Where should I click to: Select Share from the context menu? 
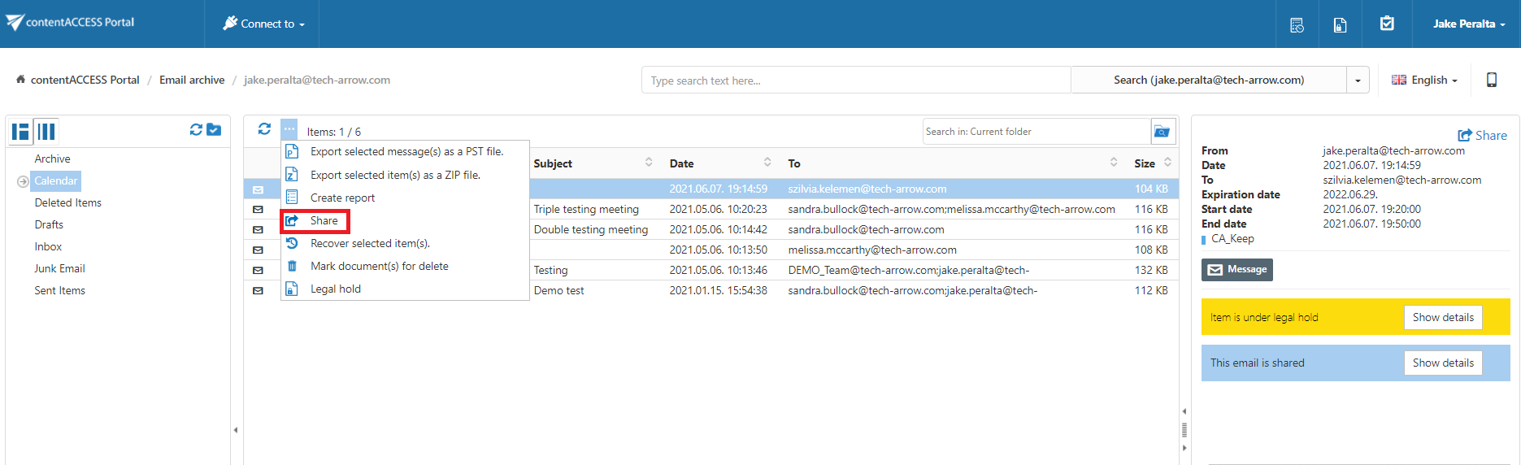coord(324,221)
